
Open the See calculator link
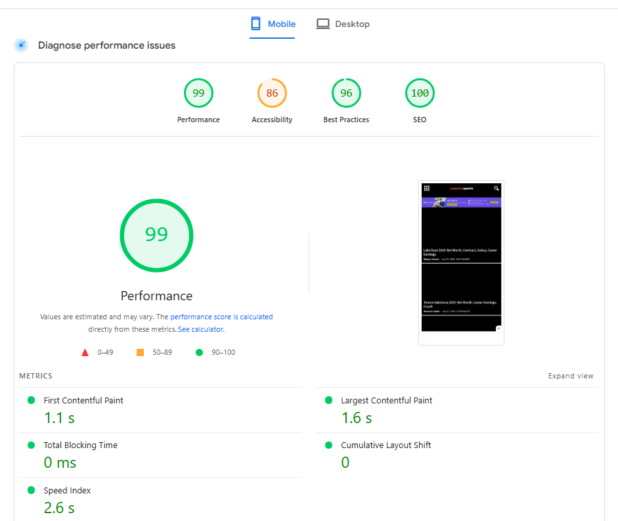(x=200, y=328)
